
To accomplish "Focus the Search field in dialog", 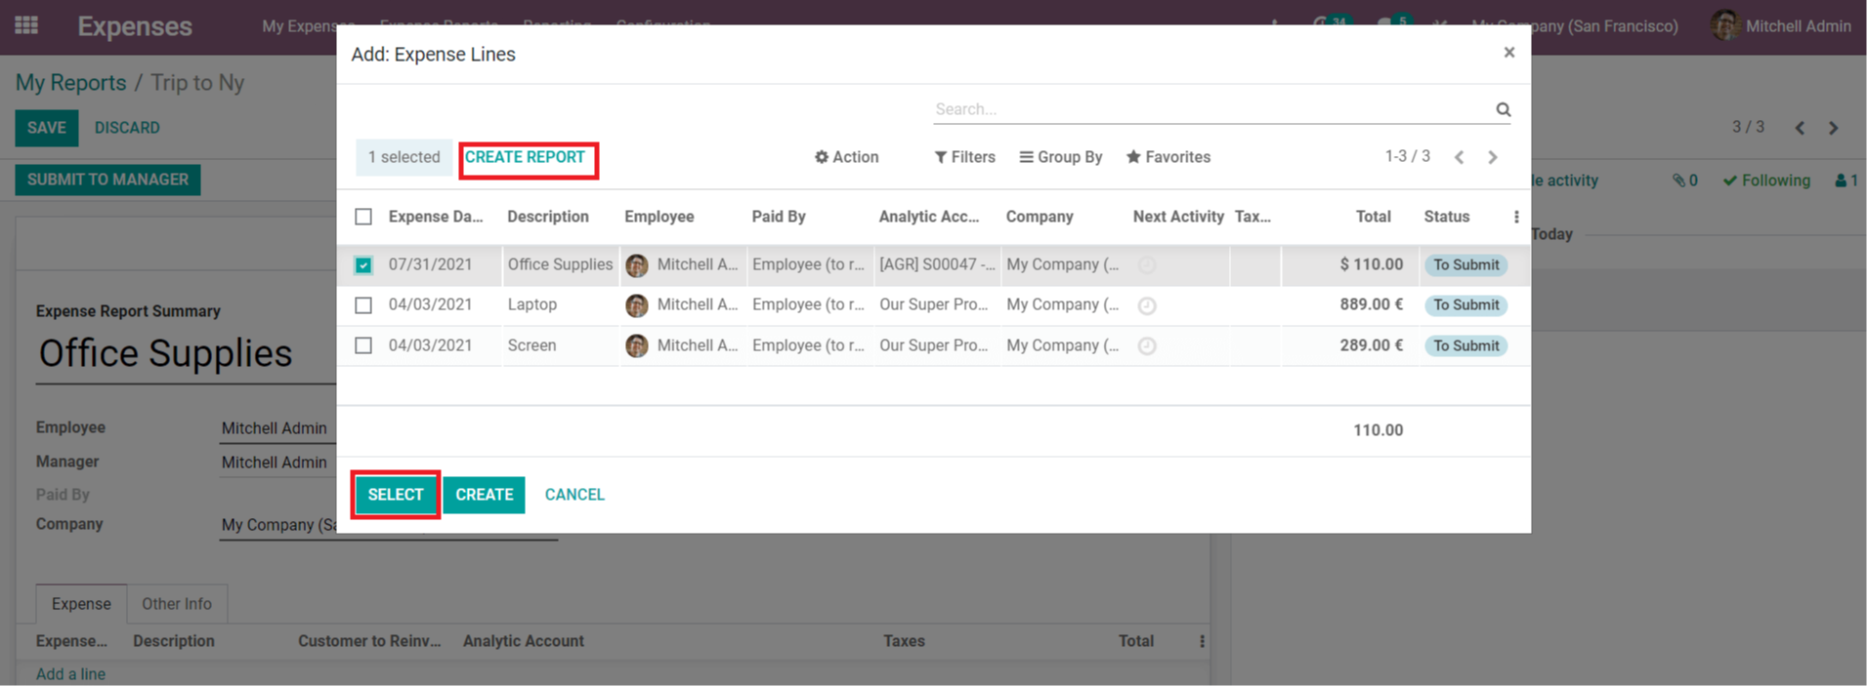I will pyautogui.click(x=1211, y=109).
